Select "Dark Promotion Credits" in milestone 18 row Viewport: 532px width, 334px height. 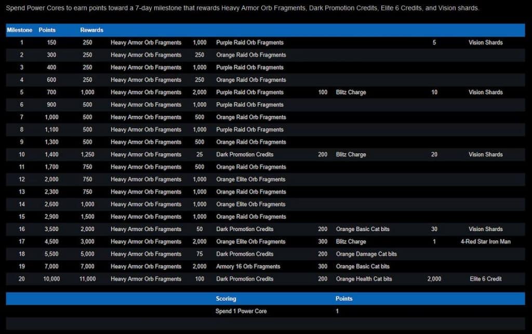tap(245, 254)
